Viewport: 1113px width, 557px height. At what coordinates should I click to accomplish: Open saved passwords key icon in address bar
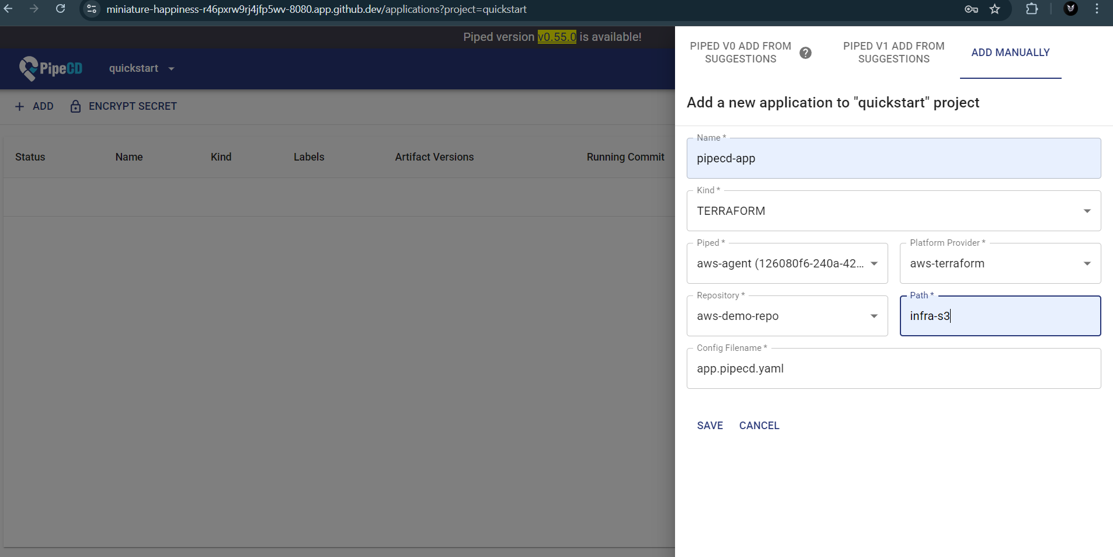(971, 9)
